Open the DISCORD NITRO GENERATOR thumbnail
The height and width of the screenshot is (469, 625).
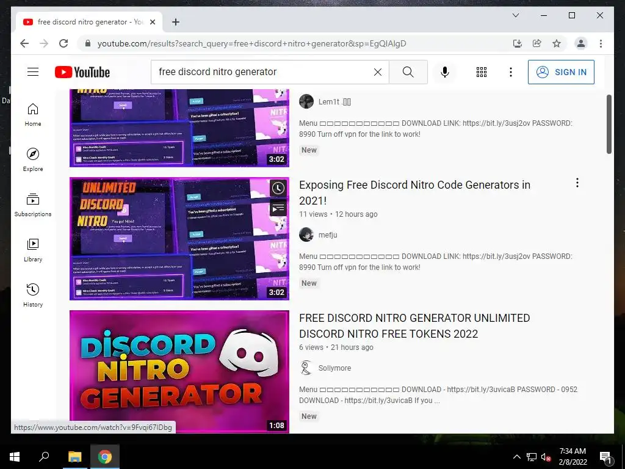[179, 372]
